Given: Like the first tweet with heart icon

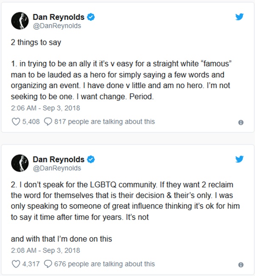Looking at the screenshot, I should click(16, 122).
